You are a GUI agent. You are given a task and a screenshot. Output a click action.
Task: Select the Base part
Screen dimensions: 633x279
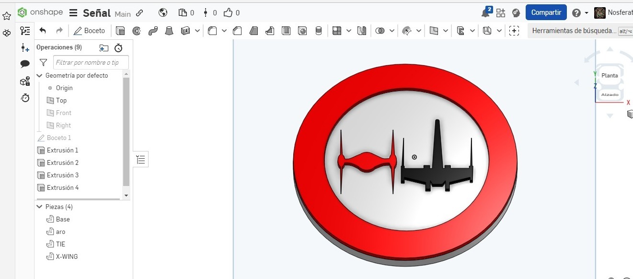(63, 220)
